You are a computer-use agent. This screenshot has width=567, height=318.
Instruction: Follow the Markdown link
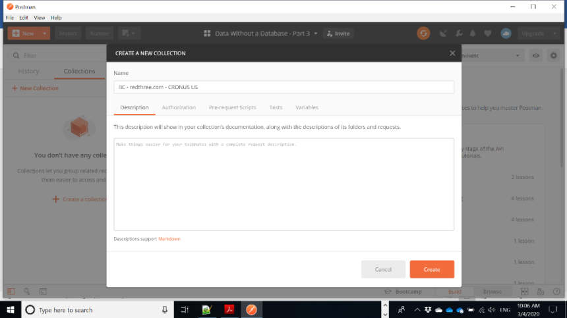click(169, 239)
